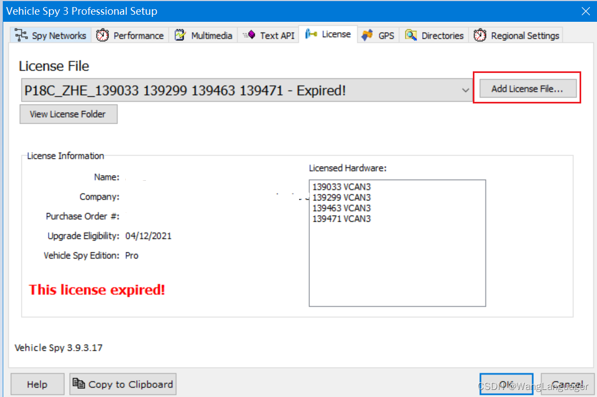The height and width of the screenshot is (397, 597).
Task: Click the Add License File button
Action: click(x=527, y=88)
